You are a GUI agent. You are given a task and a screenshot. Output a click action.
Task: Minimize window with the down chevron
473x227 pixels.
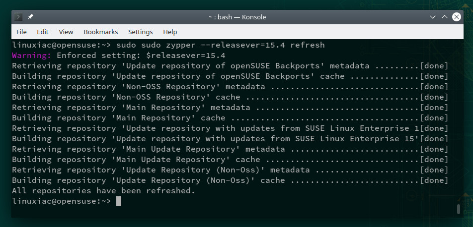tap(433, 17)
